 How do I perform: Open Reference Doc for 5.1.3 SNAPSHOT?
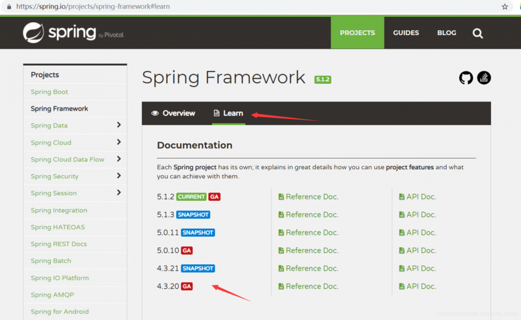coord(308,215)
